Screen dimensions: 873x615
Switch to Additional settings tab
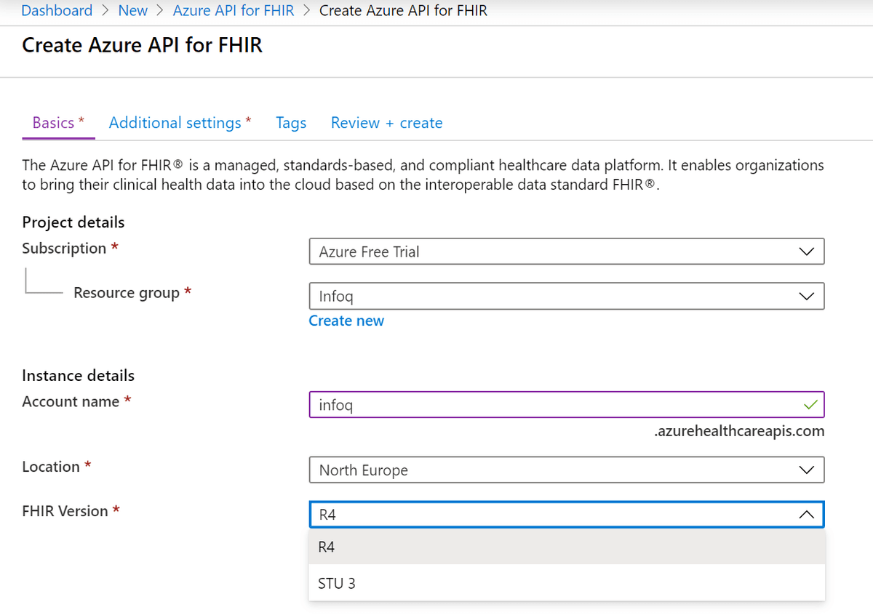pos(180,123)
